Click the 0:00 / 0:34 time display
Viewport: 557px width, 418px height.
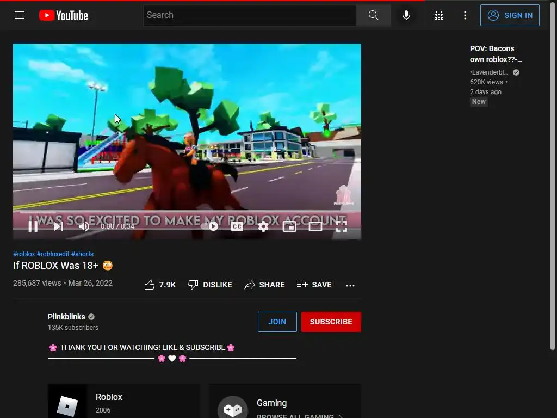click(117, 226)
